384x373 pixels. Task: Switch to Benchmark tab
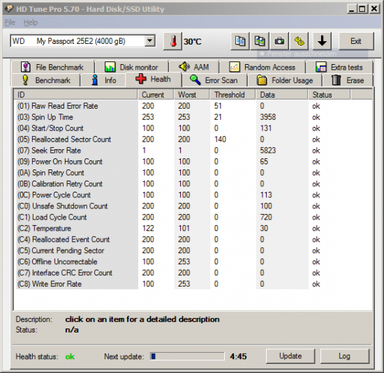(46, 80)
